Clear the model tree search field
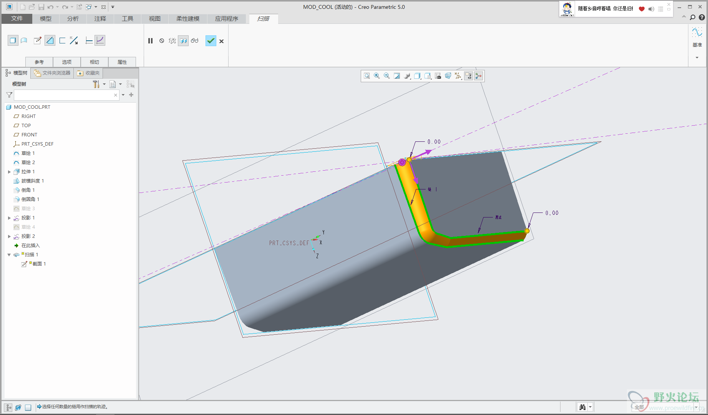Screen dimensions: 708x415 pyautogui.click(x=116, y=95)
